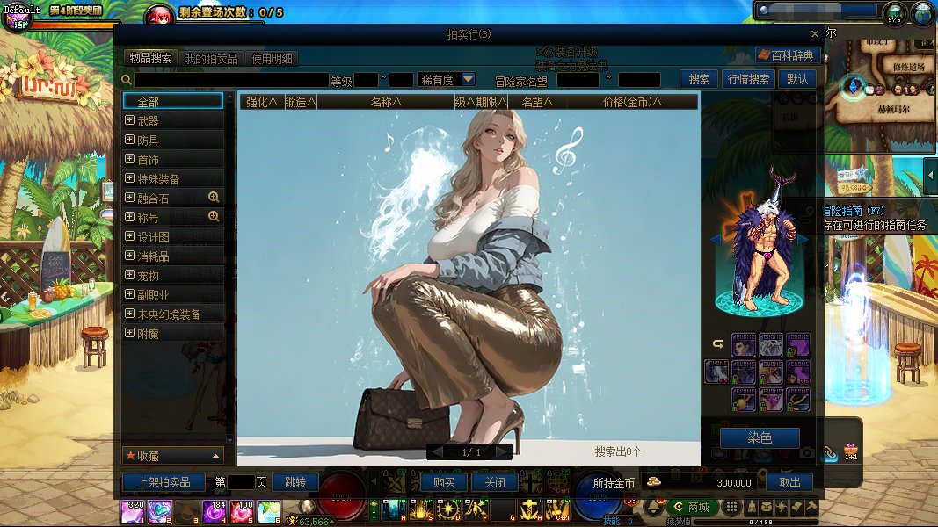Expand the 武器 category
Screen dimensions: 938x527
point(129,120)
